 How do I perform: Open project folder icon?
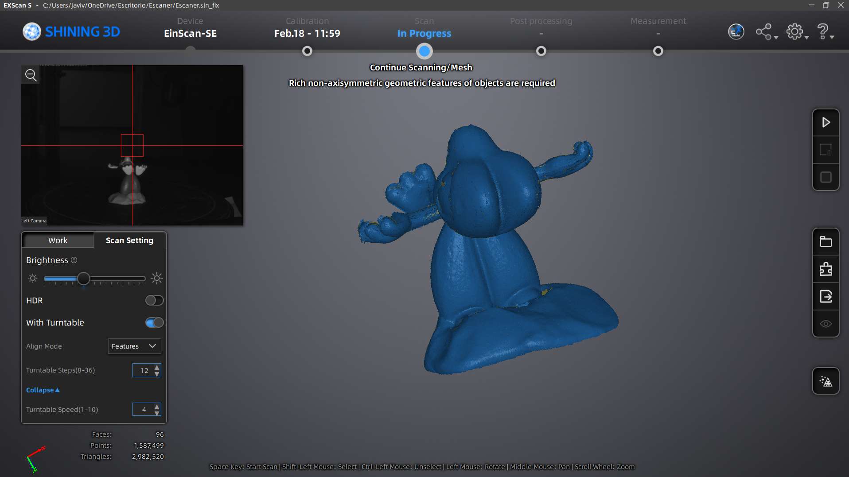[826, 242]
